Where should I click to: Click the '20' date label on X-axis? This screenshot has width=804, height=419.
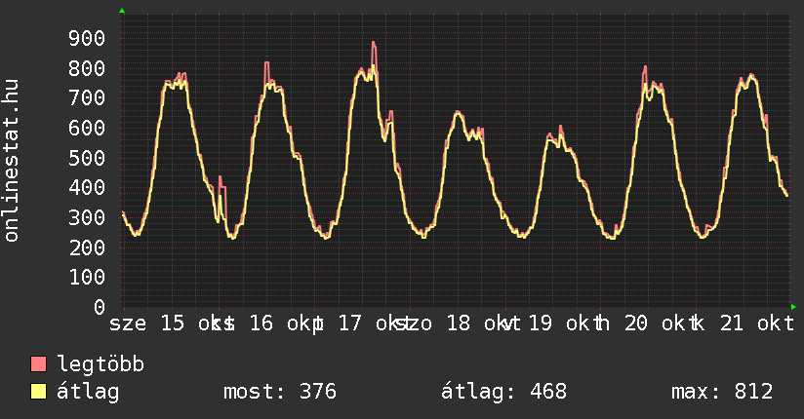click(x=635, y=324)
